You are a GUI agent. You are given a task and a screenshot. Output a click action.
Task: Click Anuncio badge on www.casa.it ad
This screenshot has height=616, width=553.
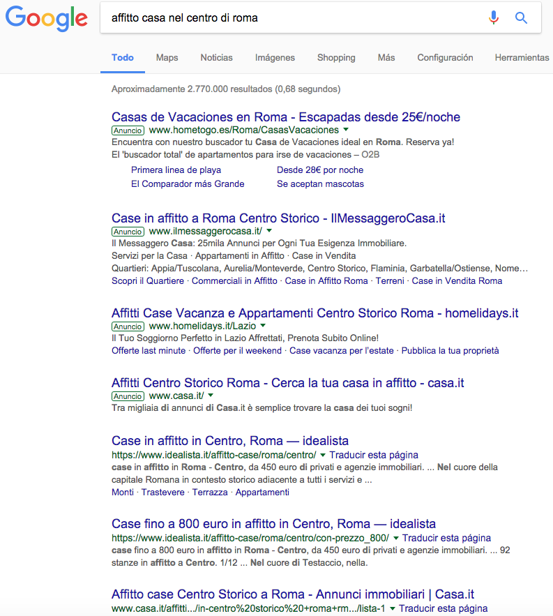pos(128,396)
